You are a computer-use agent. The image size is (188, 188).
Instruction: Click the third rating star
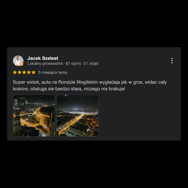[x=24, y=72]
